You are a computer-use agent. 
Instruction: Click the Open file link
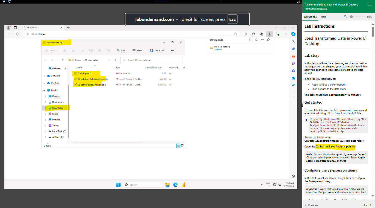(218, 50)
